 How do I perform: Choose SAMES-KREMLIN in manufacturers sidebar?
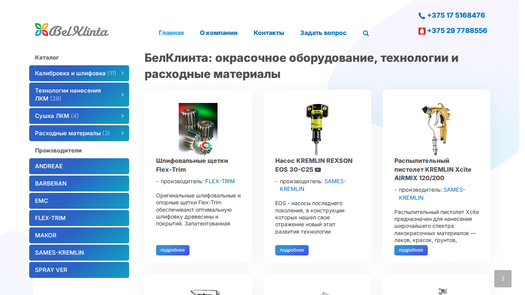click(79, 253)
